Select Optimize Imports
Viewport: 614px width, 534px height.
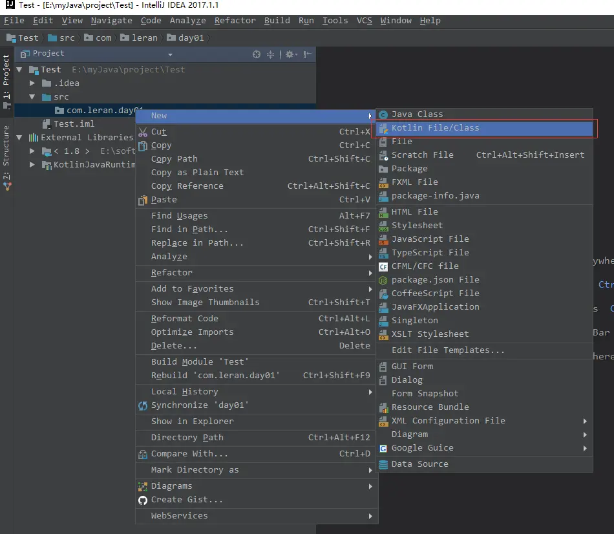click(x=257, y=332)
